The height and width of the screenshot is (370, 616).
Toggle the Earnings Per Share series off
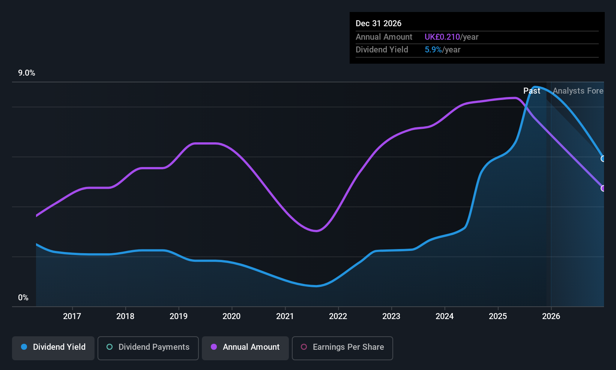[x=342, y=348]
